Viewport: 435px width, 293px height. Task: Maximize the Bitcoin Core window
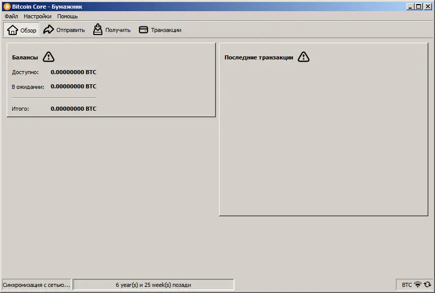pyautogui.click(x=419, y=7)
